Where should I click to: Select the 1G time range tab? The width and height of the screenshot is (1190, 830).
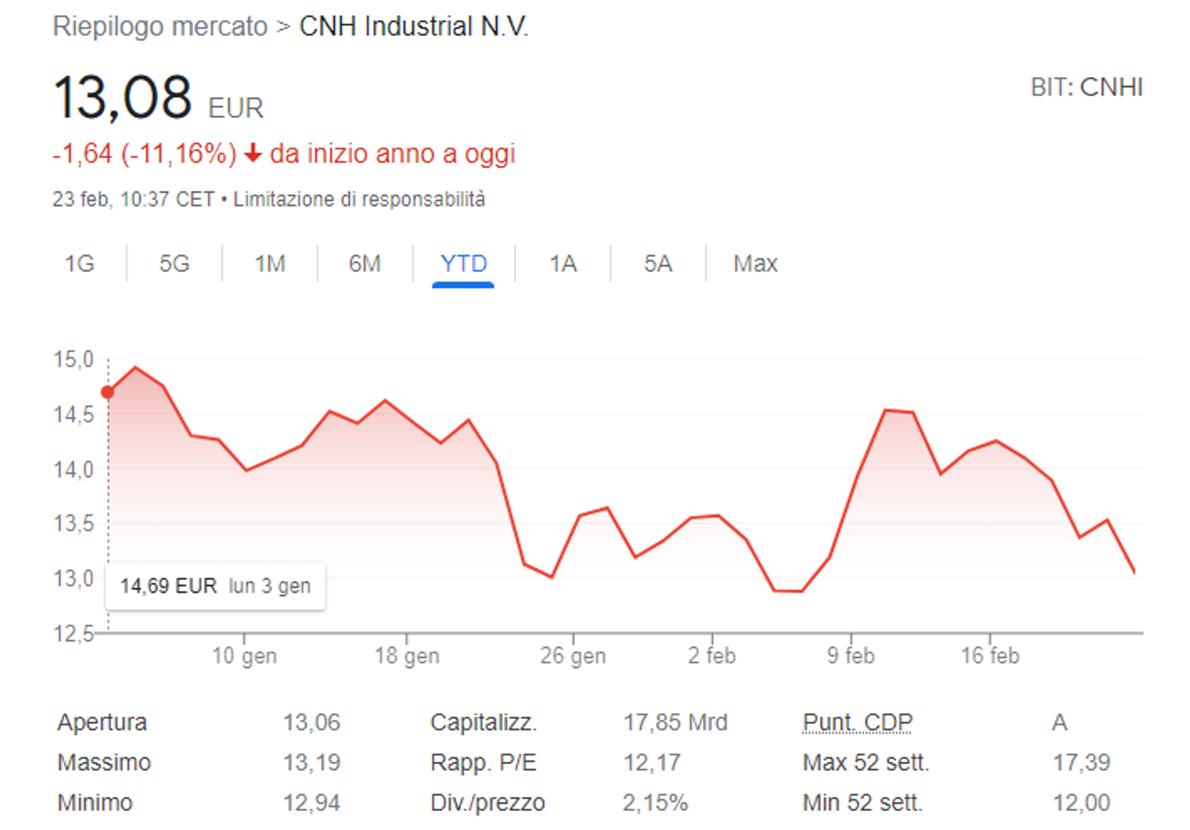tap(79, 263)
